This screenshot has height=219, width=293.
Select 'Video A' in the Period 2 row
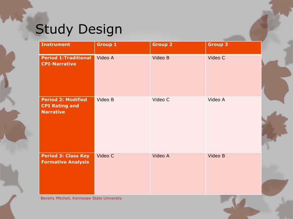coord(216,100)
